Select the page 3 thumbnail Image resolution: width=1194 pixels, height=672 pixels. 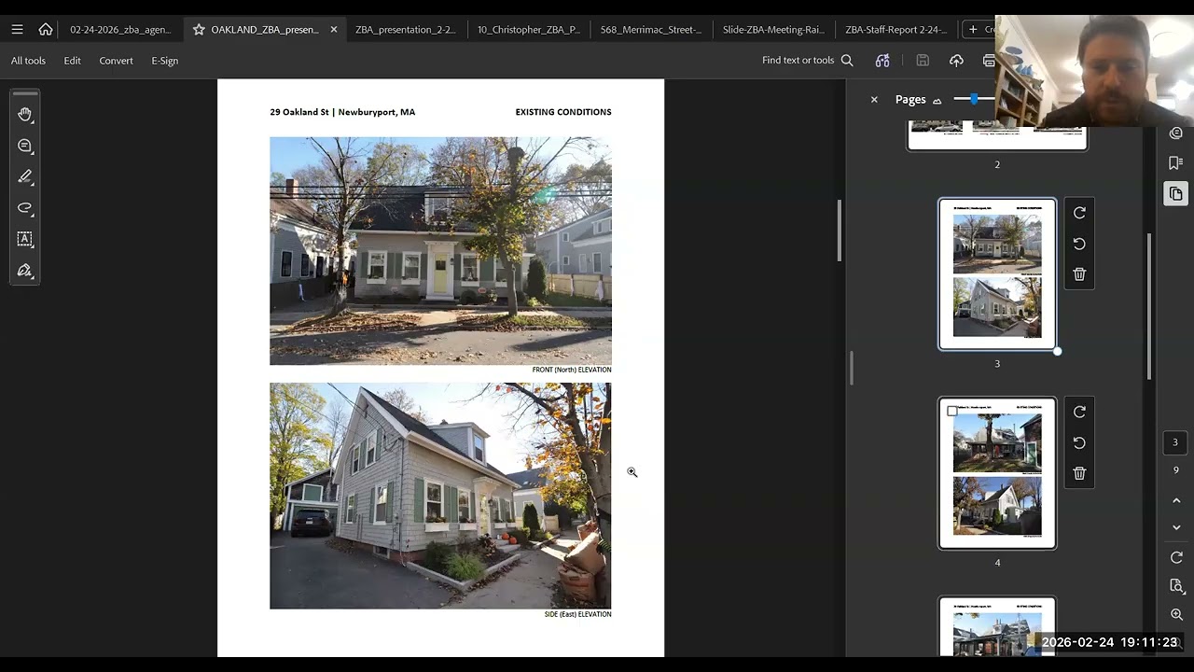click(x=997, y=274)
